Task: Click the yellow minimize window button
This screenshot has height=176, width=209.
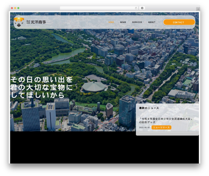Action: 15,8
